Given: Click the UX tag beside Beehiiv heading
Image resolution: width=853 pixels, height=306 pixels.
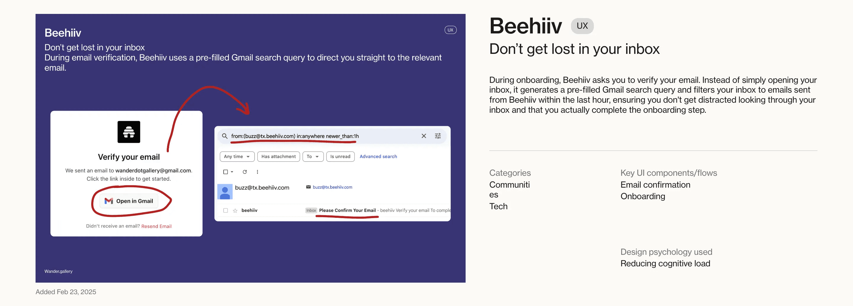Looking at the screenshot, I should 582,26.
